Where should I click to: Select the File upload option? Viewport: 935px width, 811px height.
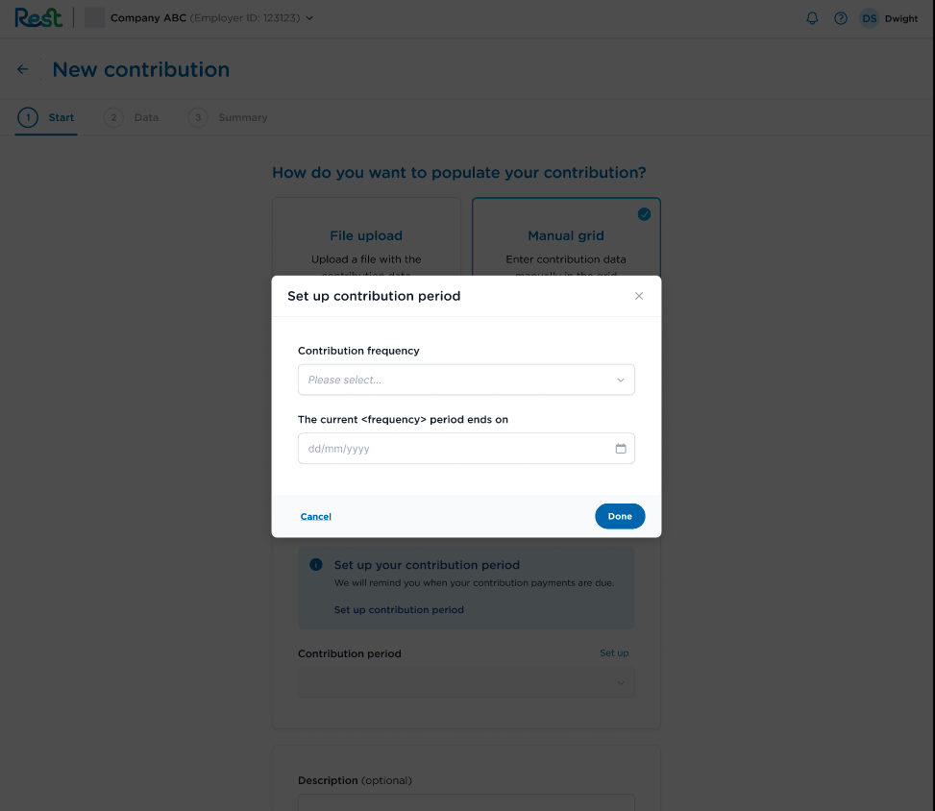coord(366,235)
